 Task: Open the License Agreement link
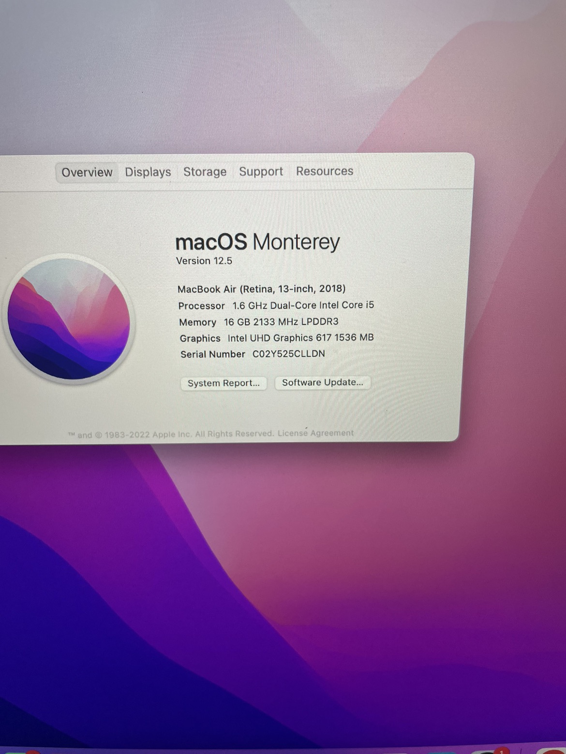[x=315, y=433]
